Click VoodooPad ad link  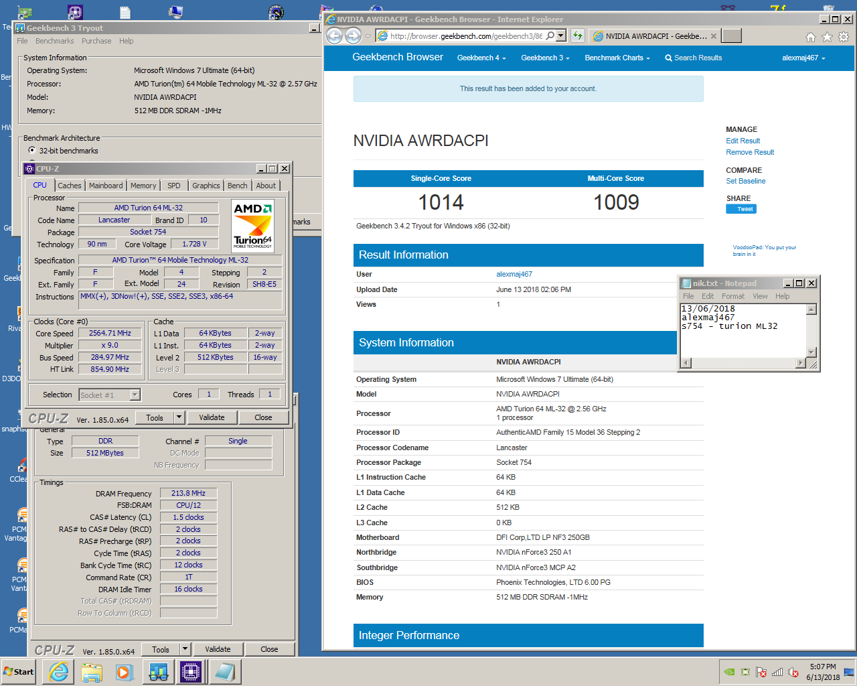764,251
